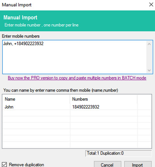Close the Manual Import dialog
The height and width of the screenshot is (167, 155).
click(x=151, y=5)
